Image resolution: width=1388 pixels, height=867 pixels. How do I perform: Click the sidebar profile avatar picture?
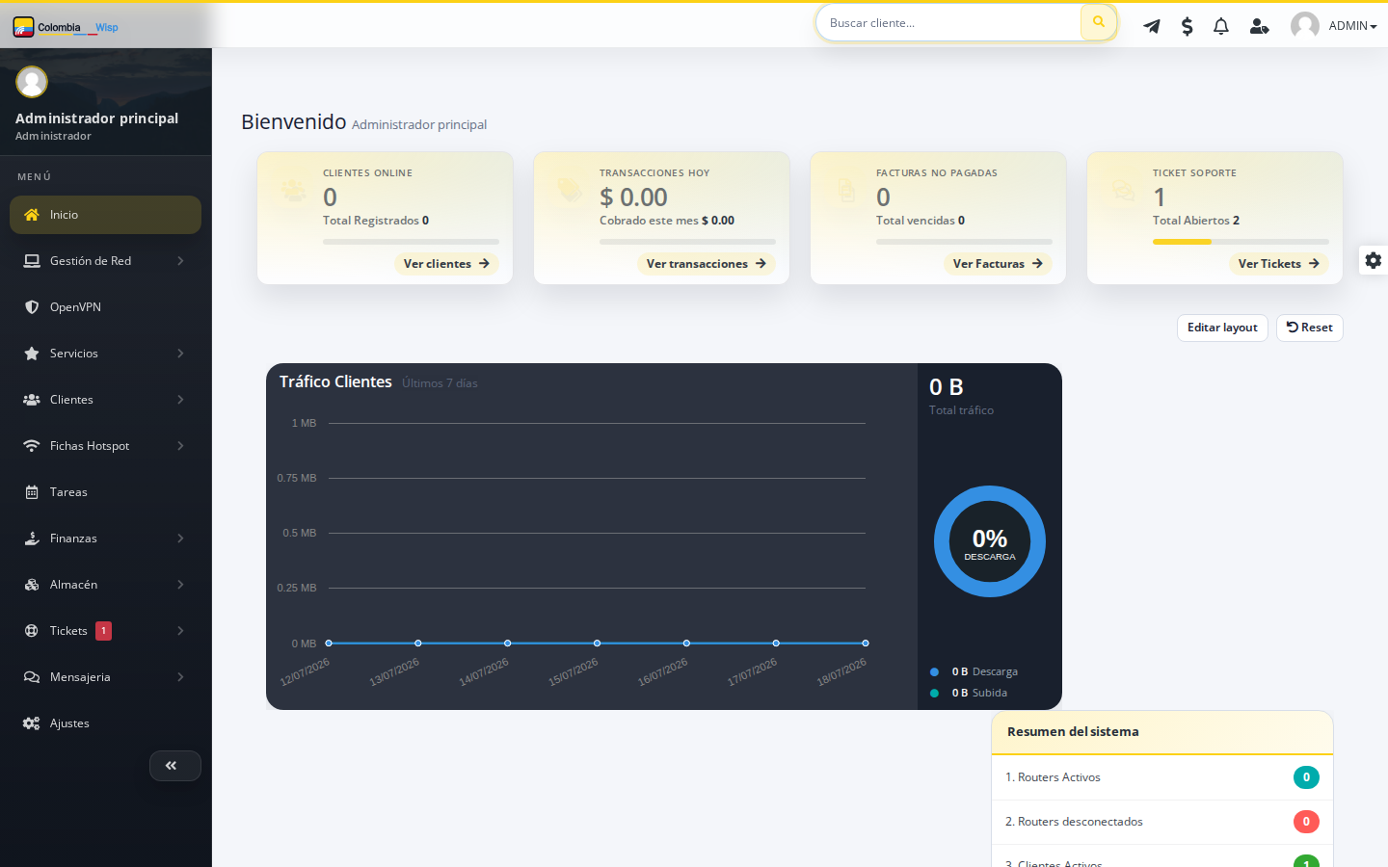click(x=32, y=82)
